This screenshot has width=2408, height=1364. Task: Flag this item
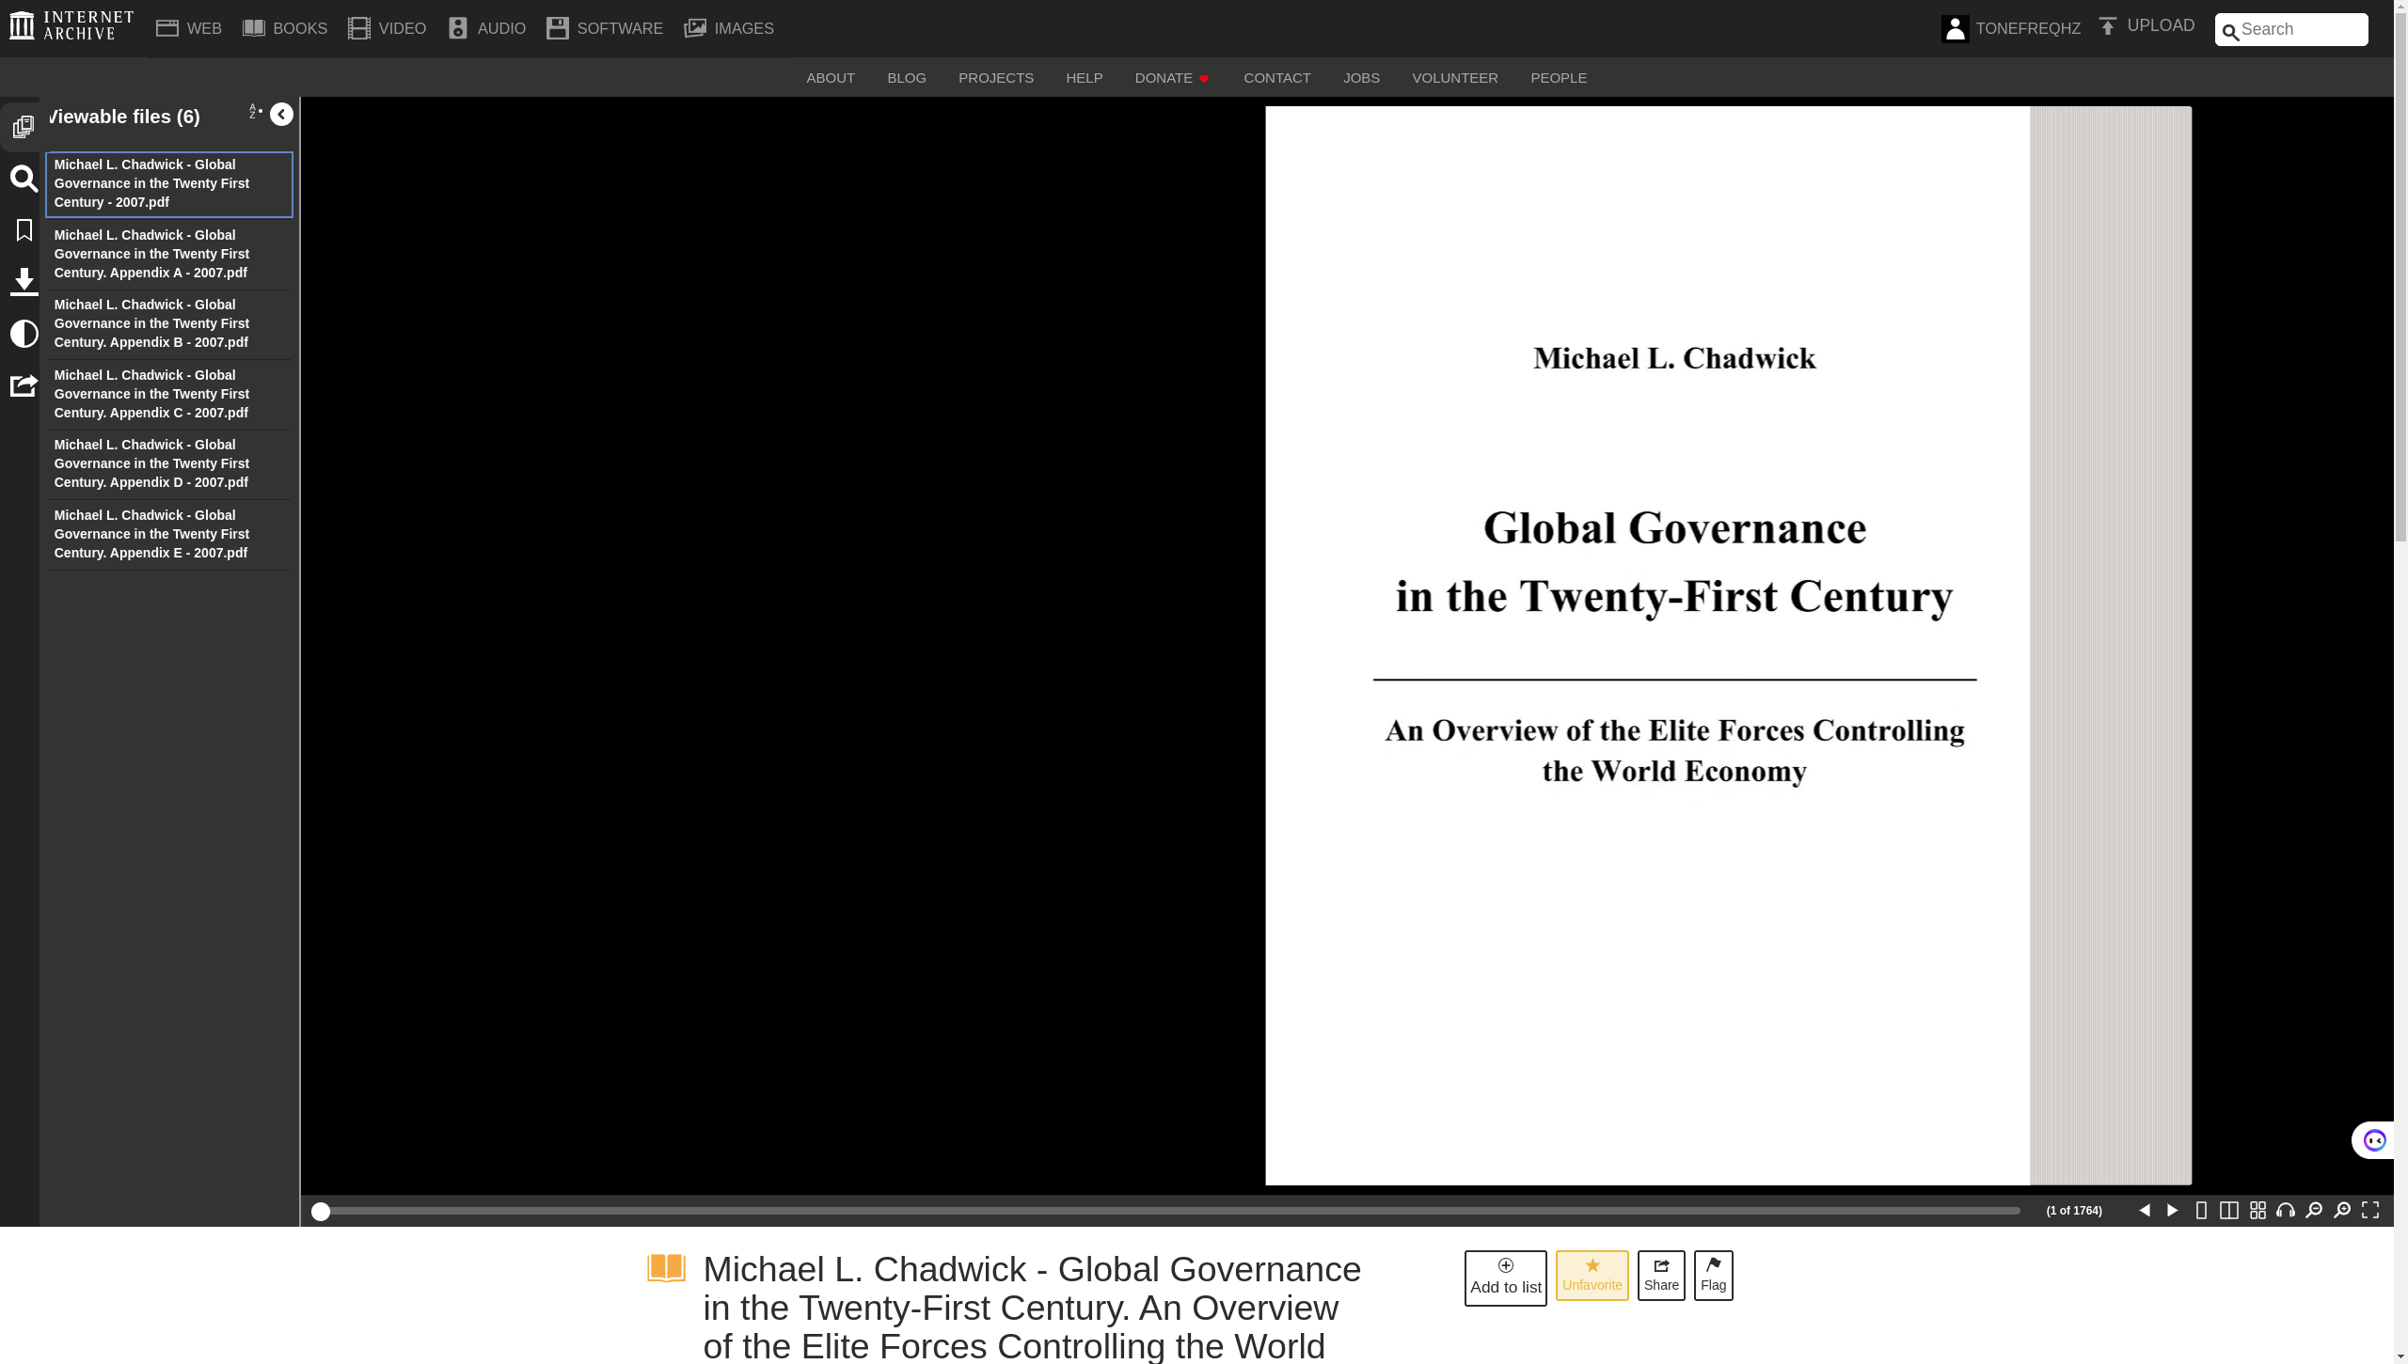[x=1713, y=1276]
